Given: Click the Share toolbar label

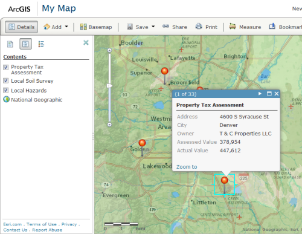Looking at the screenshot, I should pyautogui.click(x=179, y=27).
